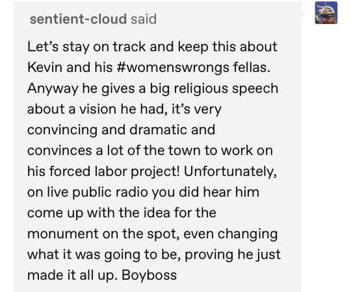Click the speech bubble pointer near the avatar
The width and height of the screenshot is (351, 292).
click(x=304, y=14)
